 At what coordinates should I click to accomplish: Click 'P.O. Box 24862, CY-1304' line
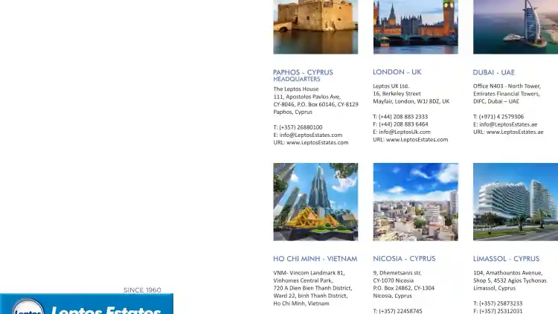coord(403,288)
